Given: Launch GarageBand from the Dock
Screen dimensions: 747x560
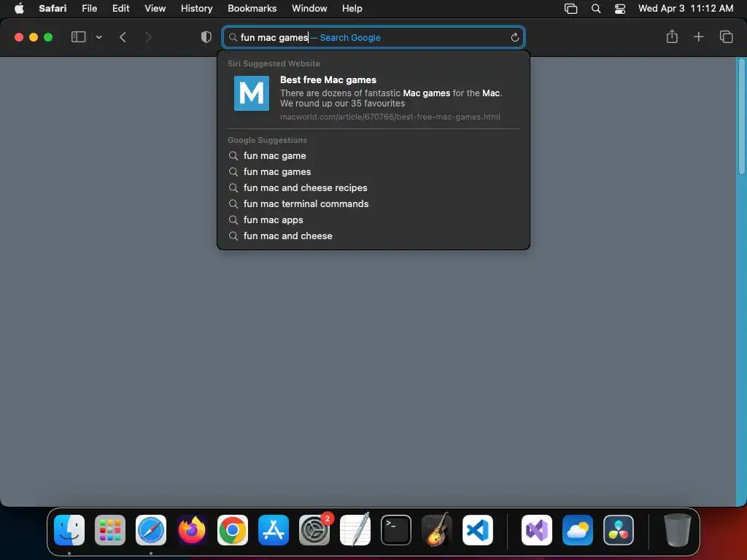Looking at the screenshot, I should [x=437, y=529].
